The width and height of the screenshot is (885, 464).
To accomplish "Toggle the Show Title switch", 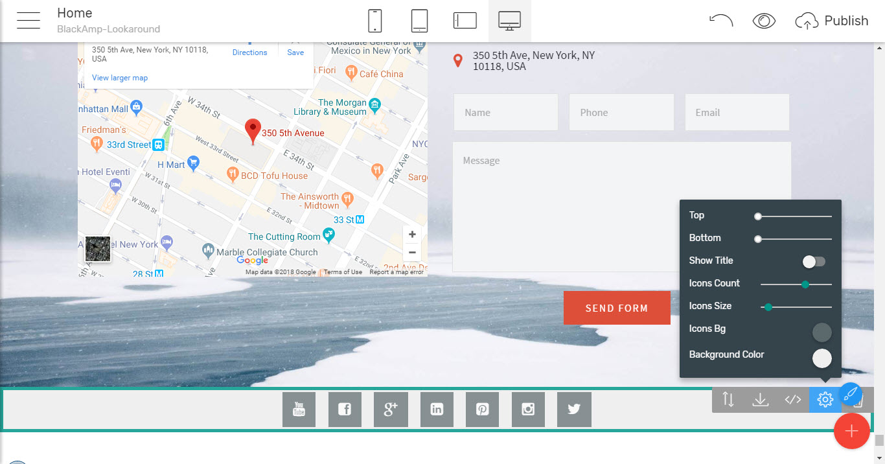I will tap(814, 261).
